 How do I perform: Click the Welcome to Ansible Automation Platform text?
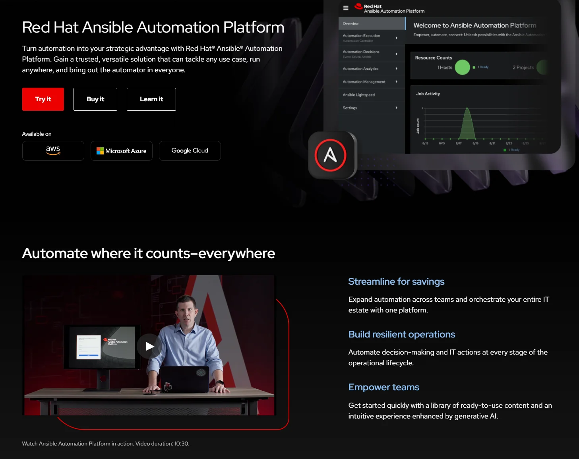[x=474, y=25]
